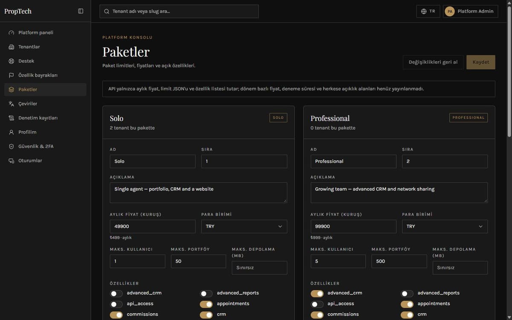Viewport: 512px width, 320px height.
Task: Click the Destek lifebuoy icon
Action: [x=12, y=61]
